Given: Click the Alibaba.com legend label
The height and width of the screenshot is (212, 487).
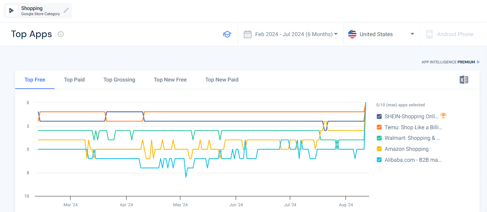Looking at the screenshot, I should tap(413, 160).
